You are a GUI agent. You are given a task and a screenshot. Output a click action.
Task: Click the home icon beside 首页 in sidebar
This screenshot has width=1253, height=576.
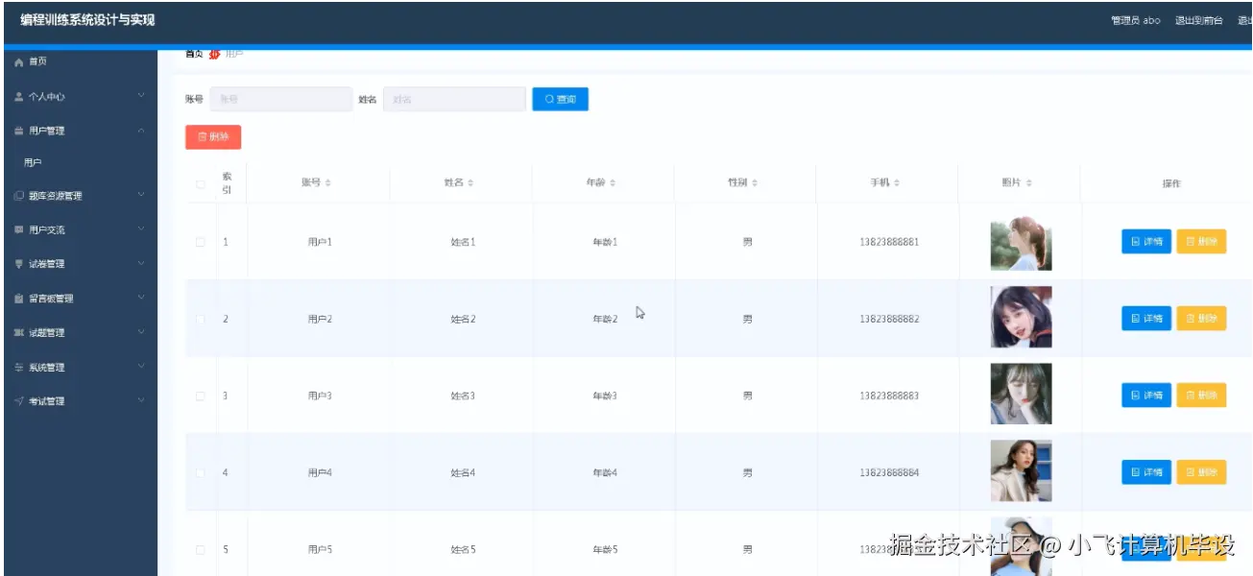(x=18, y=61)
